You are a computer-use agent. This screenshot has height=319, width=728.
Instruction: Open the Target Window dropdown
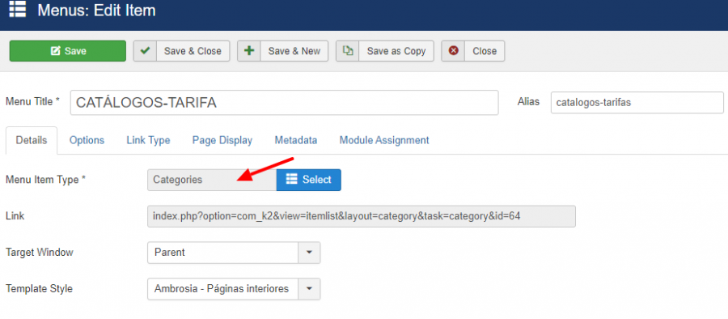coord(234,253)
